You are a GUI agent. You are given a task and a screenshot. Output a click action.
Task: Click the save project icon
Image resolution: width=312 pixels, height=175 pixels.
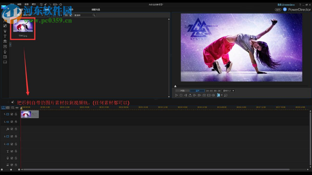(x=41, y=4)
